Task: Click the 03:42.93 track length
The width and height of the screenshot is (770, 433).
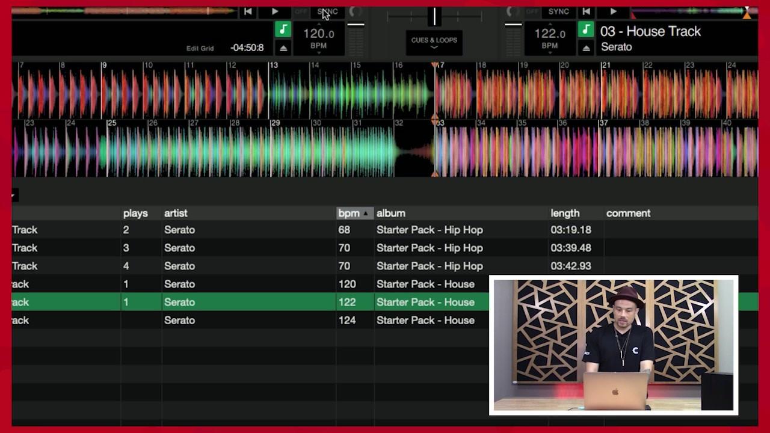Action: tap(571, 266)
